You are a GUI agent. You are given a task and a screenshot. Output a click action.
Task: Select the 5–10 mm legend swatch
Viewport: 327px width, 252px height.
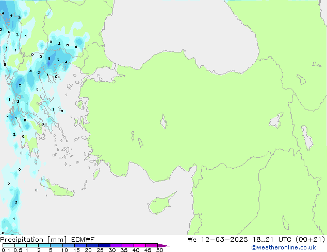pyautogui.click(x=56, y=245)
